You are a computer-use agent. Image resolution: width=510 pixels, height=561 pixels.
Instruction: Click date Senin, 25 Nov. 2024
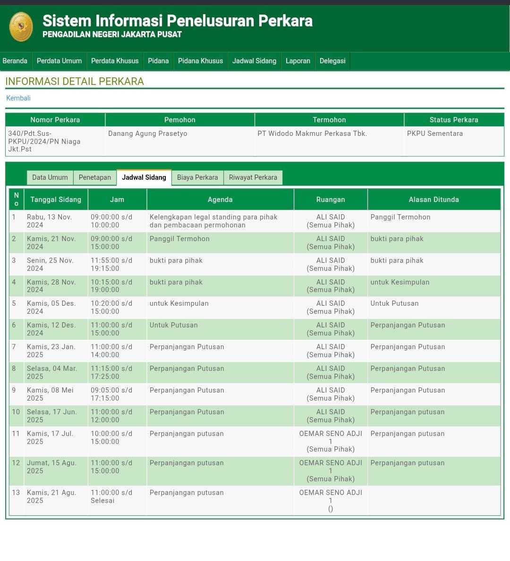click(50, 264)
